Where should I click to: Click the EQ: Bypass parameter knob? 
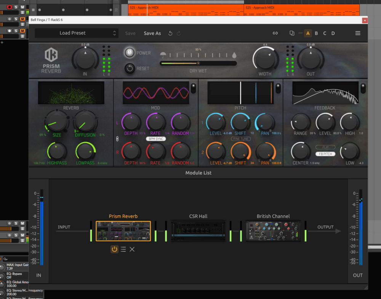[2, 276]
